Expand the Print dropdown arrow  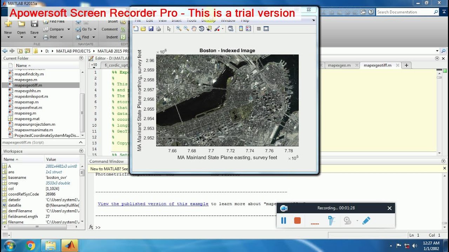(x=61, y=37)
